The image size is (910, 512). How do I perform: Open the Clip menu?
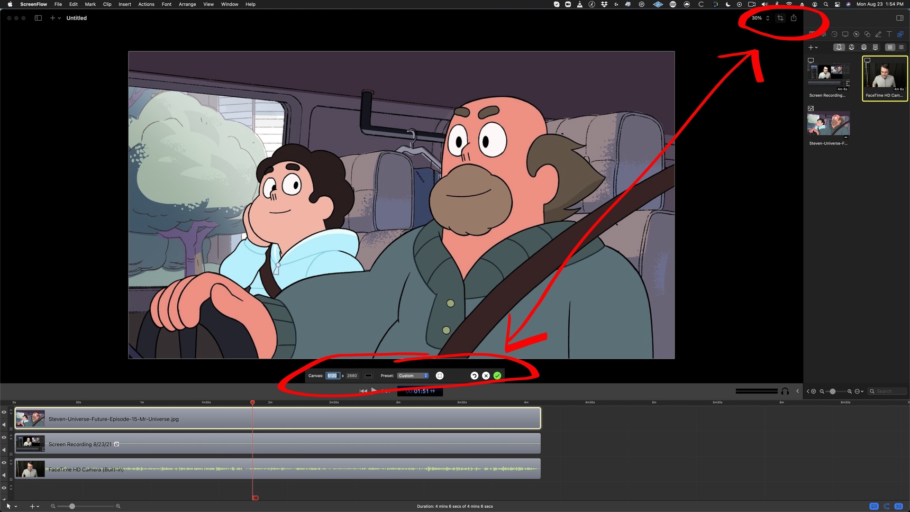tap(107, 4)
